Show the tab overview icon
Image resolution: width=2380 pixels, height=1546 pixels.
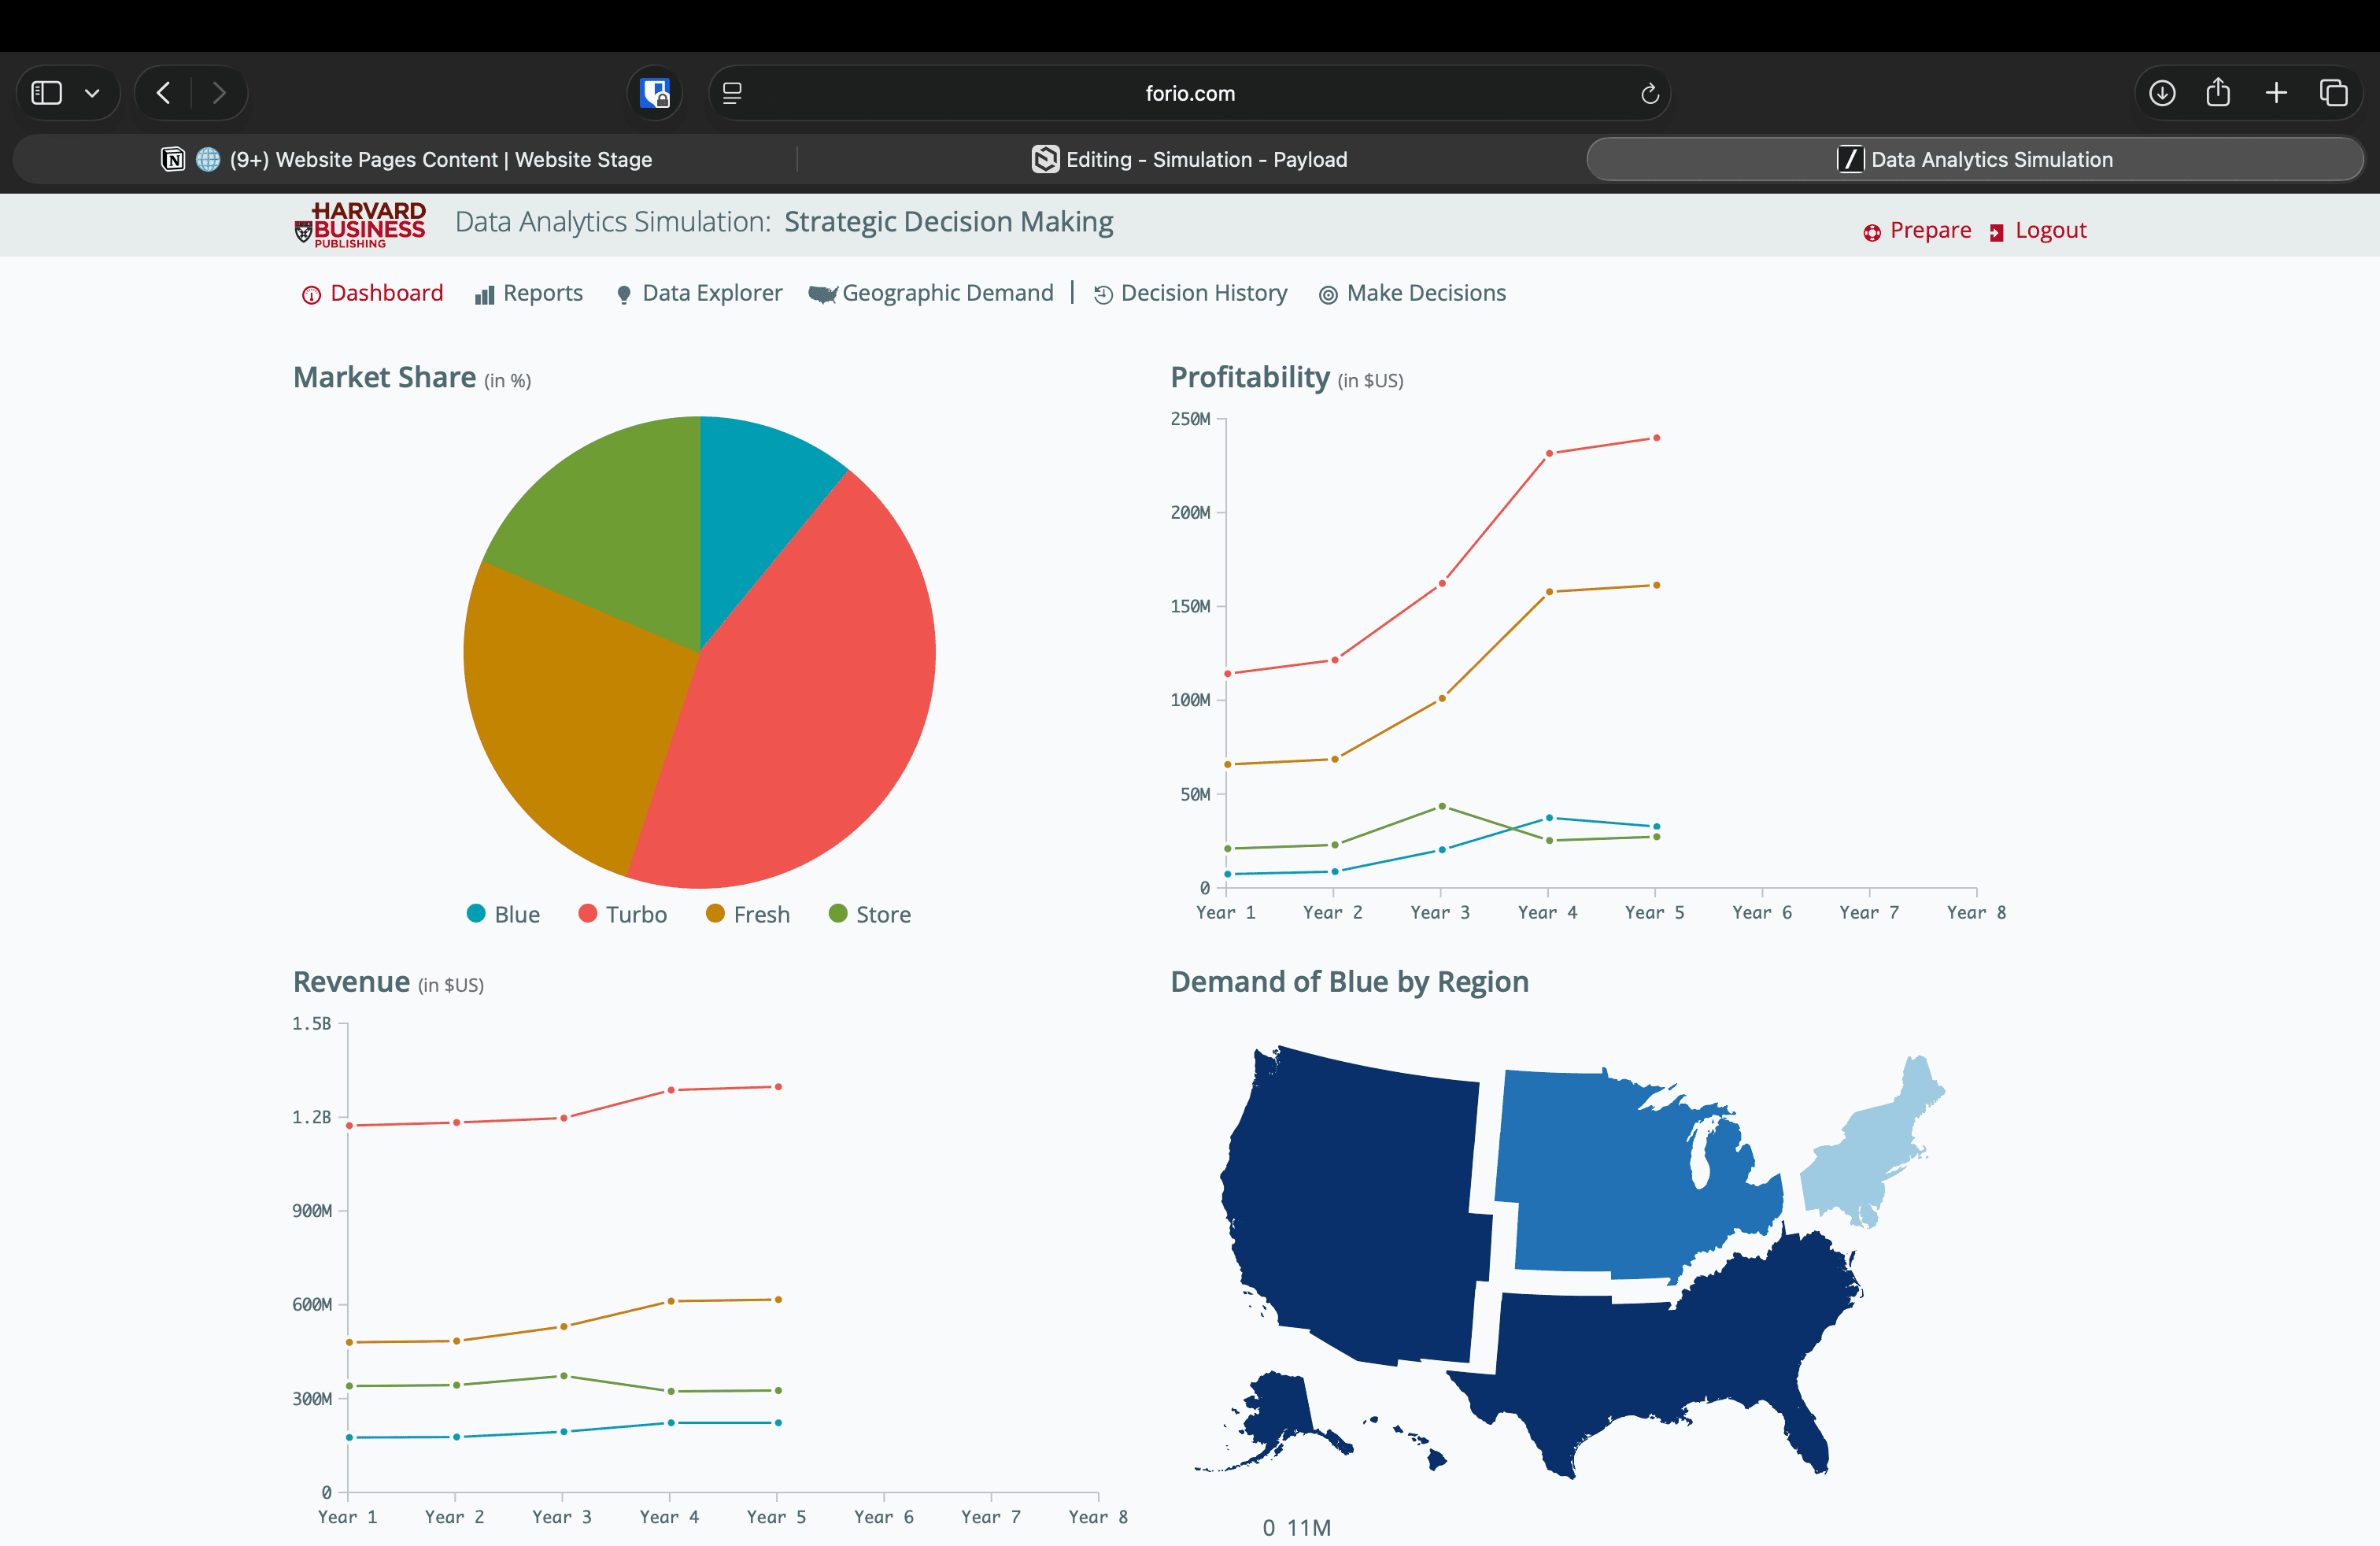(x=2333, y=93)
